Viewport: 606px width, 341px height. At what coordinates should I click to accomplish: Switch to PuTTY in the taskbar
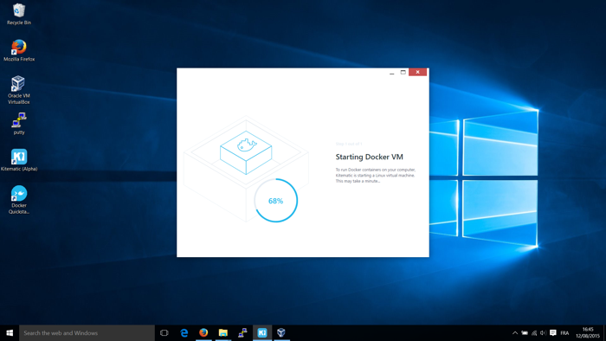point(242,333)
